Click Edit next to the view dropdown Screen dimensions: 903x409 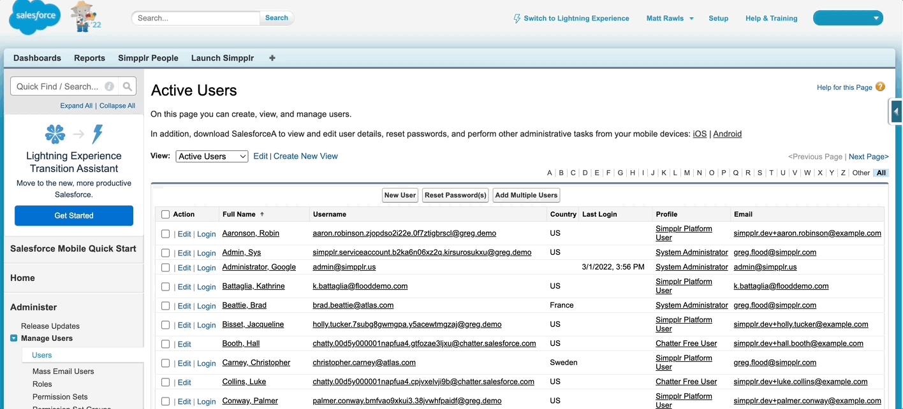[x=260, y=156]
